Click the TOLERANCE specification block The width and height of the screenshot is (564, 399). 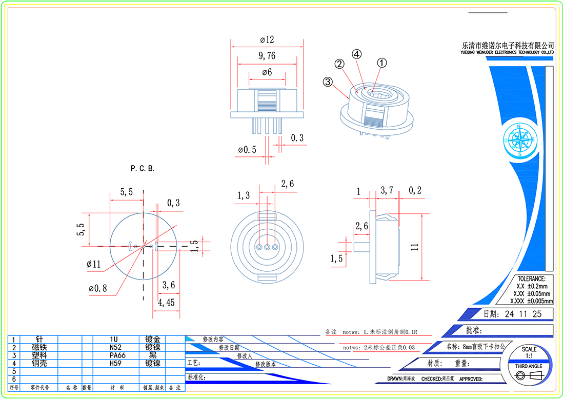(531, 290)
